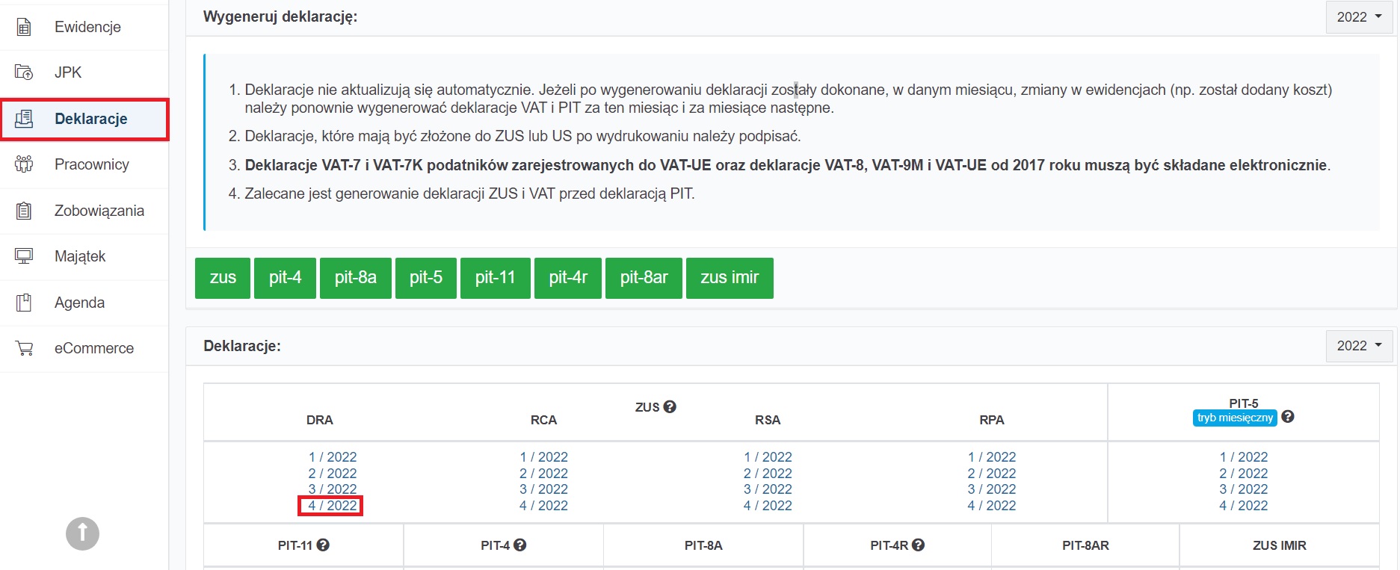Open RPA declaration 3 / 2022
This screenshot has height=570, width=1400.
coord(992,489)
